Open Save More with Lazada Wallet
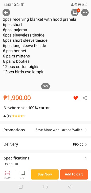 point(59,130)
